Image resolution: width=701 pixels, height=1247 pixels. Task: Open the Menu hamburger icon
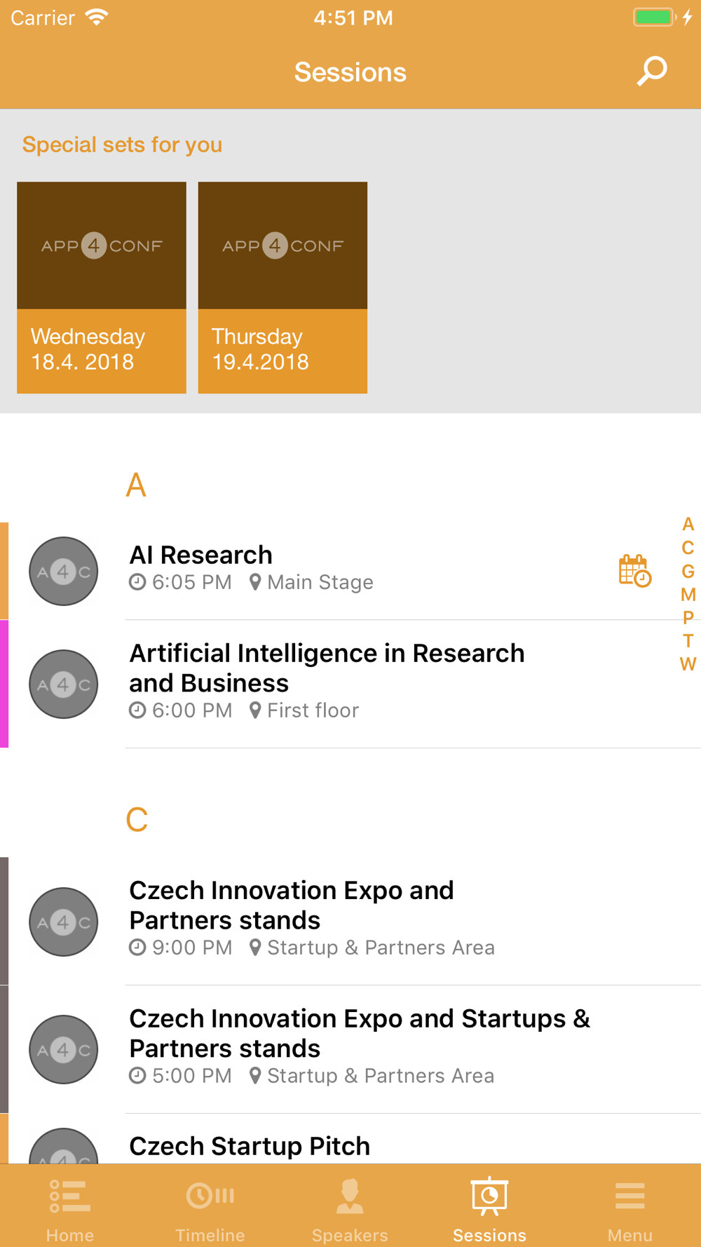[x=630, y=1196]
